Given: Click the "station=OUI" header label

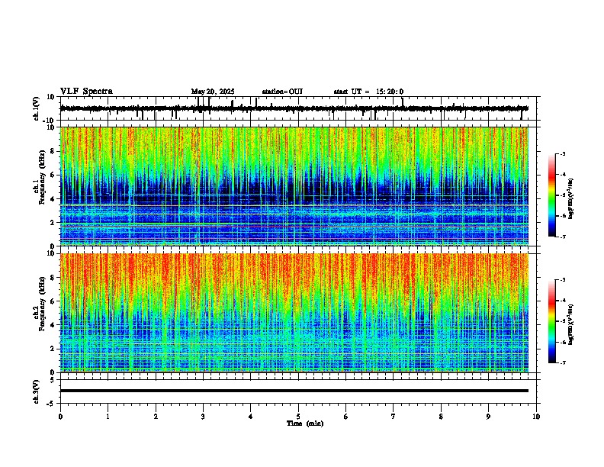Looking at the screenshot, I should [x=282, y=92].
